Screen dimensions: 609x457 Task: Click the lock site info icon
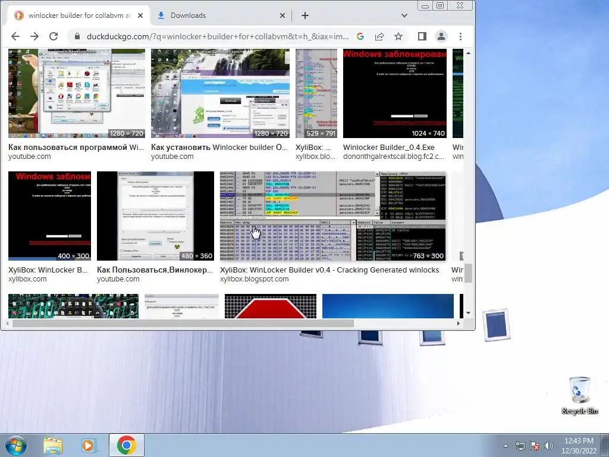(77, 36)
